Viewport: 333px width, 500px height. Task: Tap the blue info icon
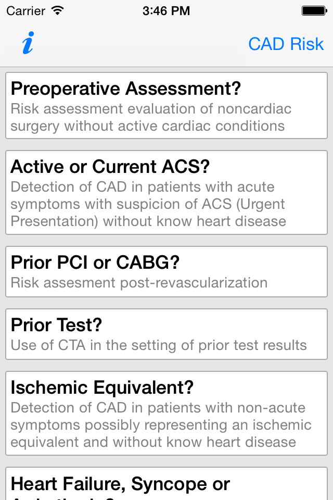pos(28,44)
